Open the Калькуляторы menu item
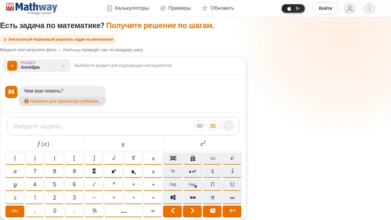The height and width of the screenshot is (220, 391). [128, 8]
